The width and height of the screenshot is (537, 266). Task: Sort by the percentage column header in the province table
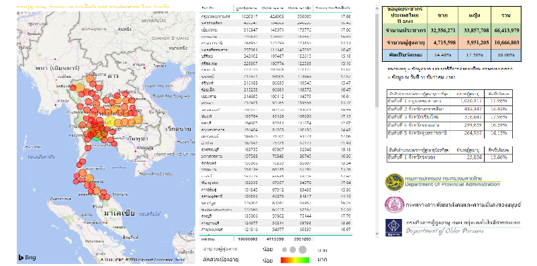point(332,8)
